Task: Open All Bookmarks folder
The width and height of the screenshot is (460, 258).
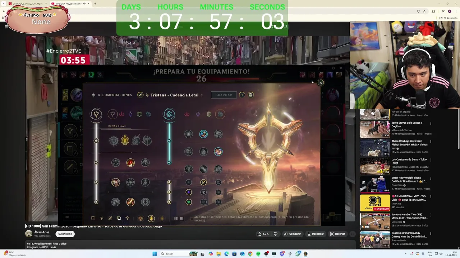Action: 448,18
